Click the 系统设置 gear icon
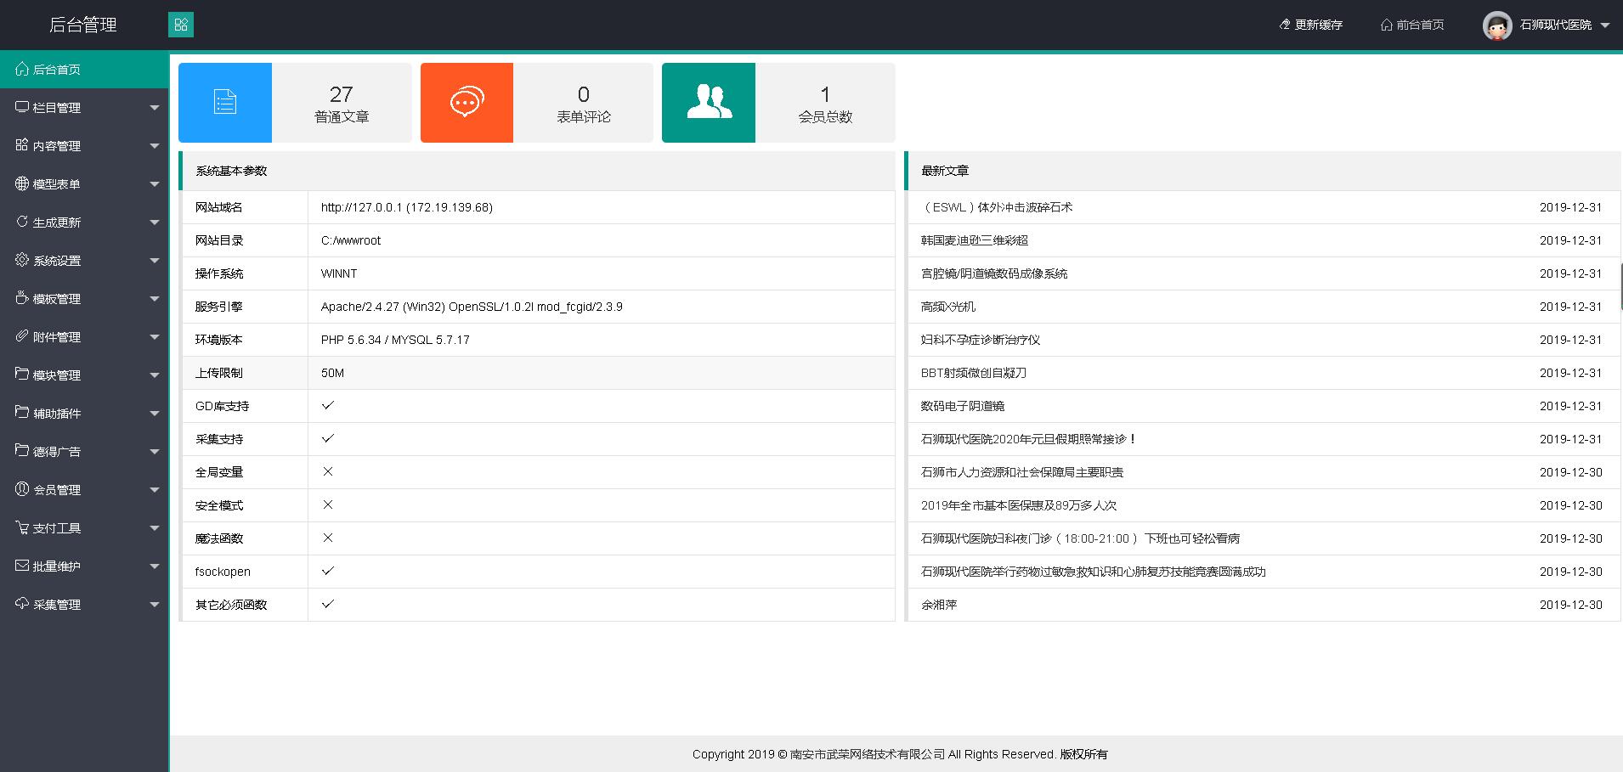Viewport: 1623px width, 772px height. [22, 260]
